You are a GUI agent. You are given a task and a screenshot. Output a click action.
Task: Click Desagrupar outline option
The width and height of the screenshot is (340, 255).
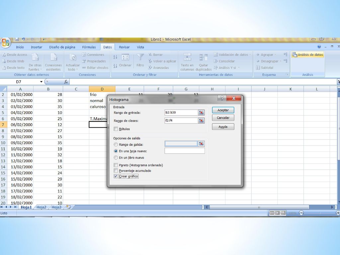[x=269, y=61]
